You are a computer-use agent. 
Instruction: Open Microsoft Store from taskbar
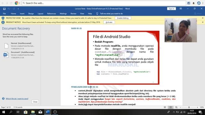26,112
